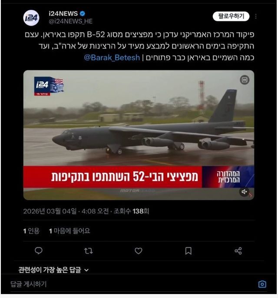Open the @Barak_Betesh mention link
278x298 pixels.
[112, 57]
